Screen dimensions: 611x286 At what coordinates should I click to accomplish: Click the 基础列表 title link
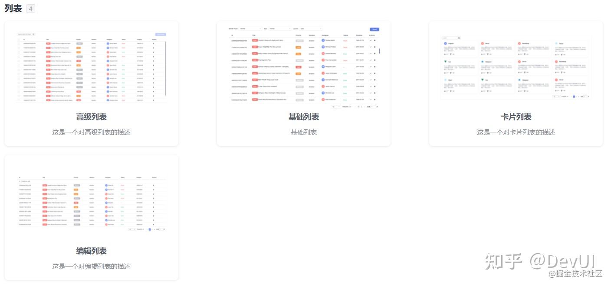pos(303,117)
